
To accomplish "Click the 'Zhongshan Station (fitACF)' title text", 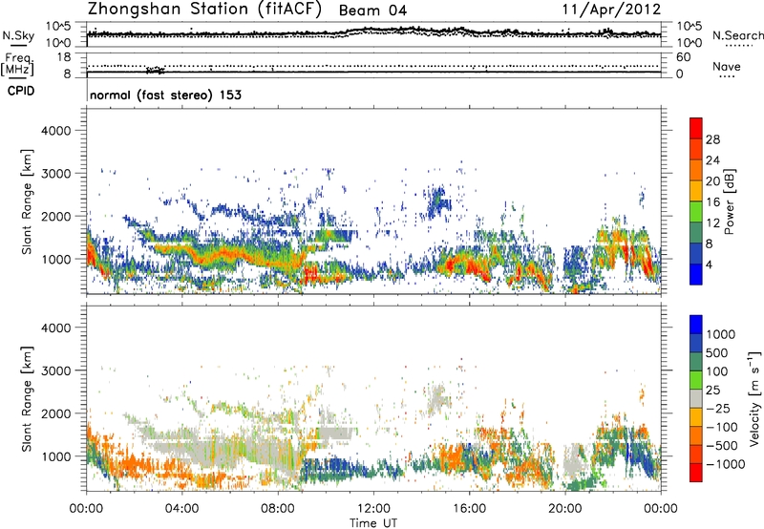I will (204, 10).
